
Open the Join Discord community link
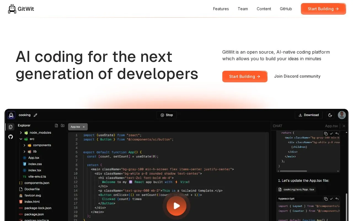[297, 76]
